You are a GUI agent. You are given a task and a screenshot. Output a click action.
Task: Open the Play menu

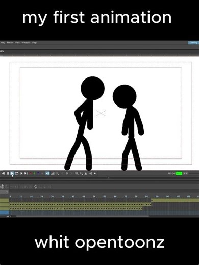click(3, 43)
